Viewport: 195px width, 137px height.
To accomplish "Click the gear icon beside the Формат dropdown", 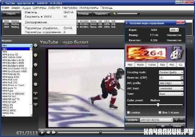I will 35,45.
